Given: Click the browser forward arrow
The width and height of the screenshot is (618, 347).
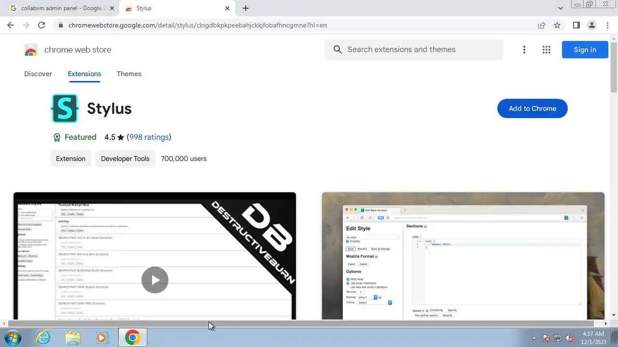Looking at the screenshot, I should [x=26, y=25].
